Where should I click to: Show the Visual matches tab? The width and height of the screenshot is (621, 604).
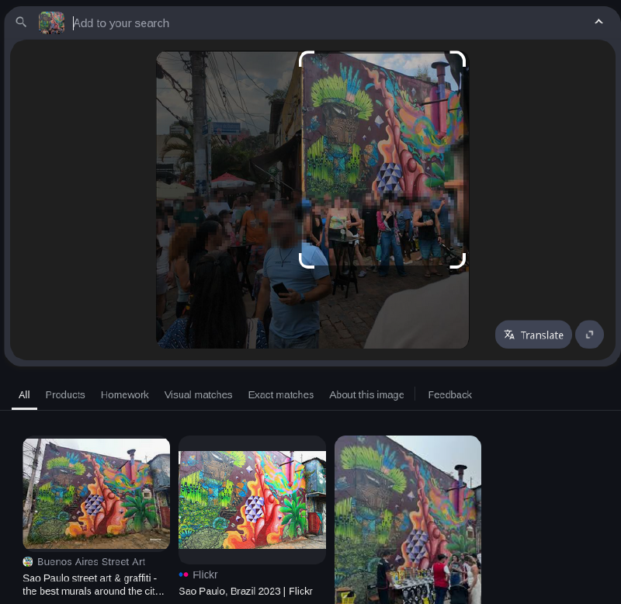(x=198, y=394)
